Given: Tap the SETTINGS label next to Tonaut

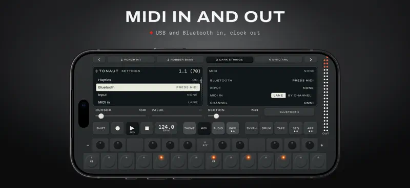Looking at the screenshot, I should pos(131,71).
